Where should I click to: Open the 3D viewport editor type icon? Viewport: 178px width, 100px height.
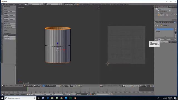[3, 86]
